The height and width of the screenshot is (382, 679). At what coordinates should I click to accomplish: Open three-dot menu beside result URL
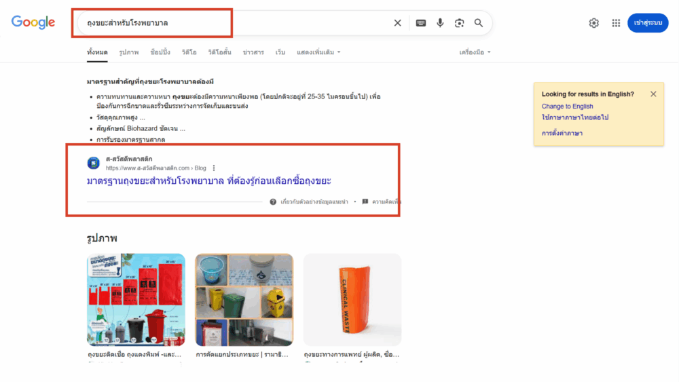[x=214, y=168]
